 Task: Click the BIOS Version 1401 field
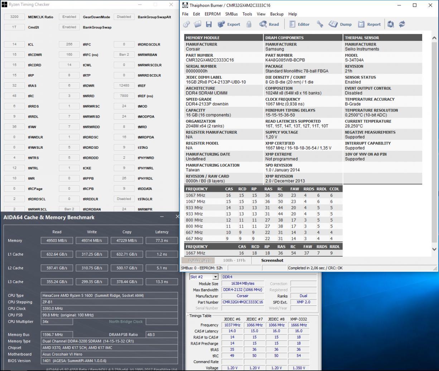(110, 361)
